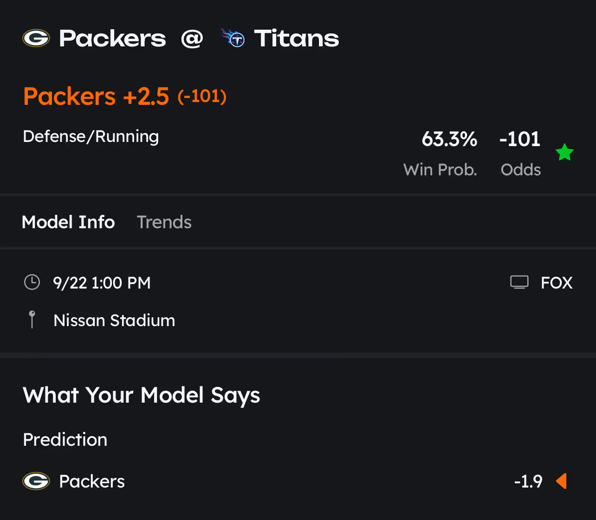Click the TV broadcast icon

point(519,282)
